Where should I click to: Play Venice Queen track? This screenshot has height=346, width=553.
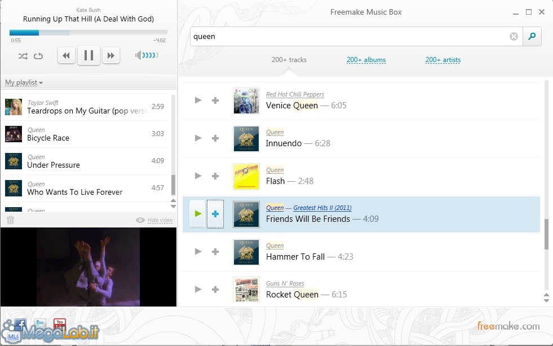click(x=198, y=100)
